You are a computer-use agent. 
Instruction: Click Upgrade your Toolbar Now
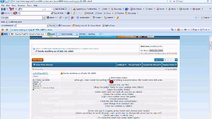(x=85, y=9)
